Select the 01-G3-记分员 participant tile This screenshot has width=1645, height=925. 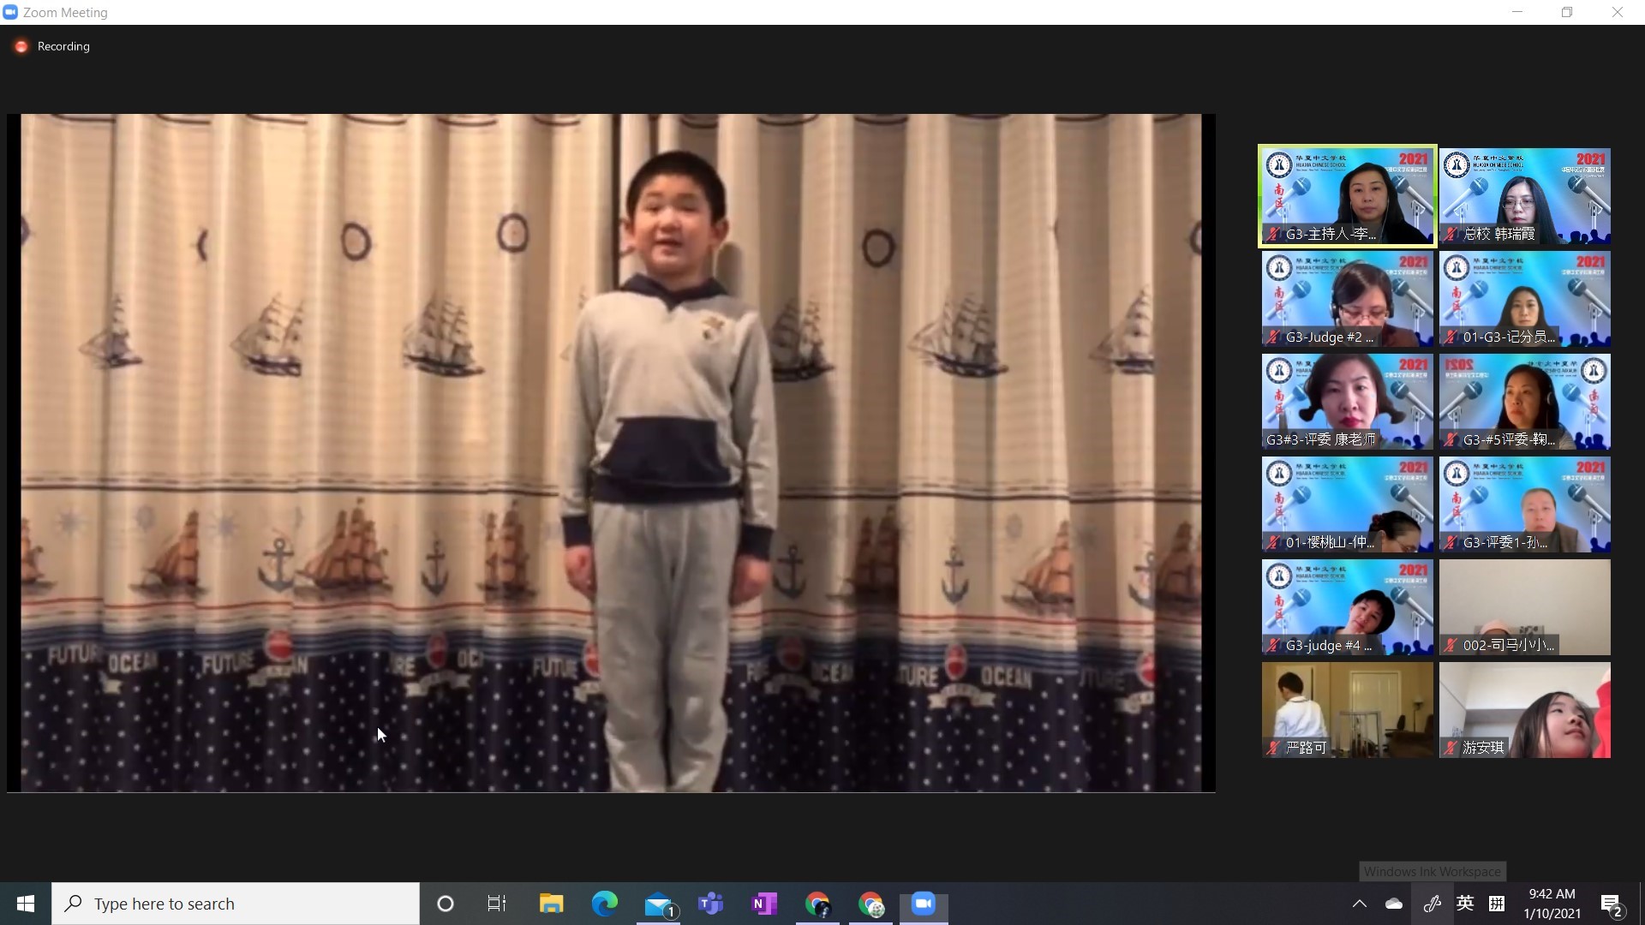[x=1525, y=299]
